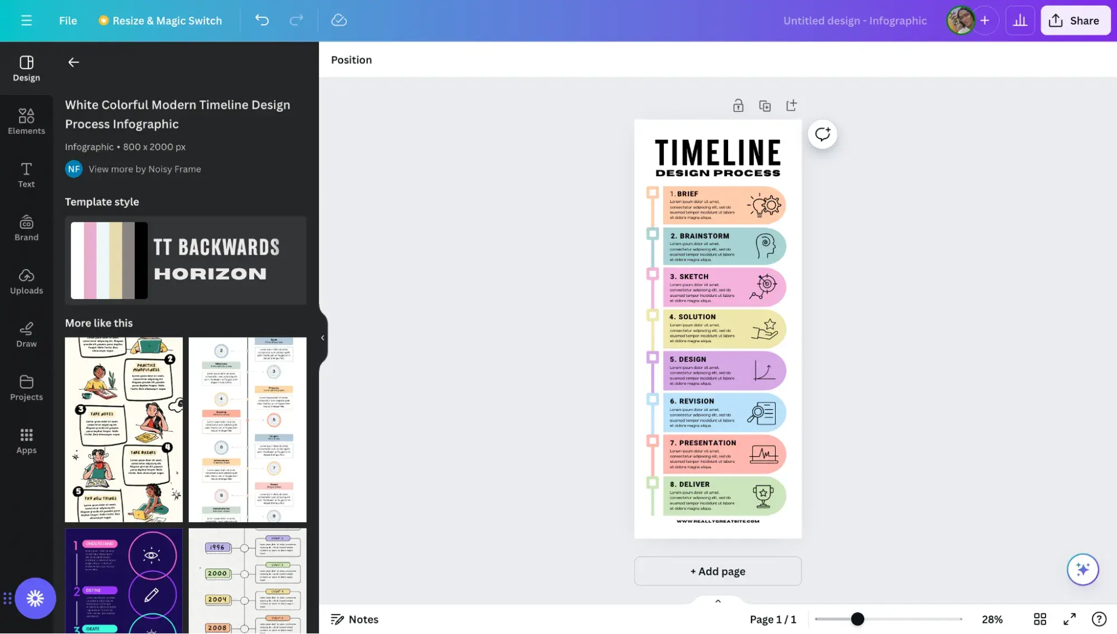Viewport: 1117px width, 634px height.
Task: Click the add/plus icon above canvas
Action: pyautogui.click(x=791, y=105)
